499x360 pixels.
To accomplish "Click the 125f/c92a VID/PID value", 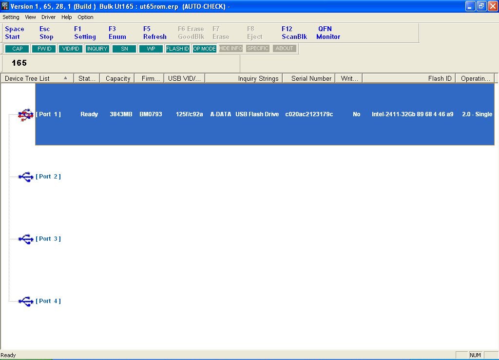I will tap(190, 114).
